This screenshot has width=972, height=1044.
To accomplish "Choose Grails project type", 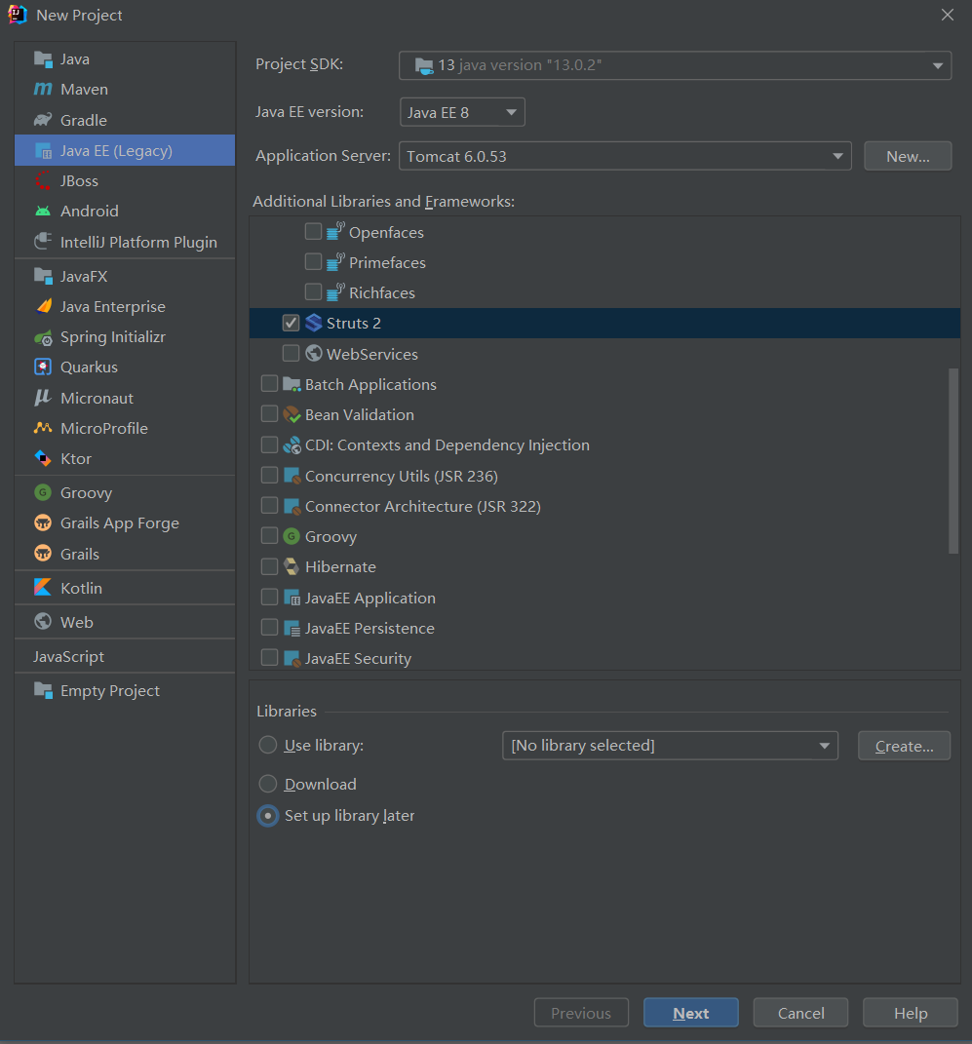I will point(125,554).
